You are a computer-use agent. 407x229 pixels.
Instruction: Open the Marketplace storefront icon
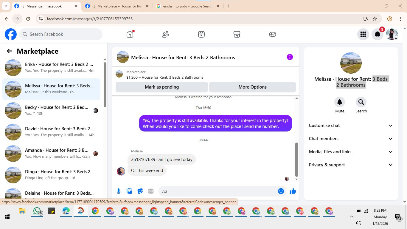tap(237, 34)
